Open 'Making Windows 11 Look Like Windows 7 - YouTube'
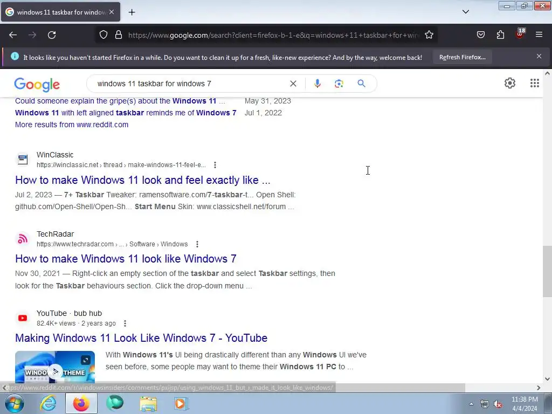The height and width of the screenshot is (414, 552). coord(141,338)
